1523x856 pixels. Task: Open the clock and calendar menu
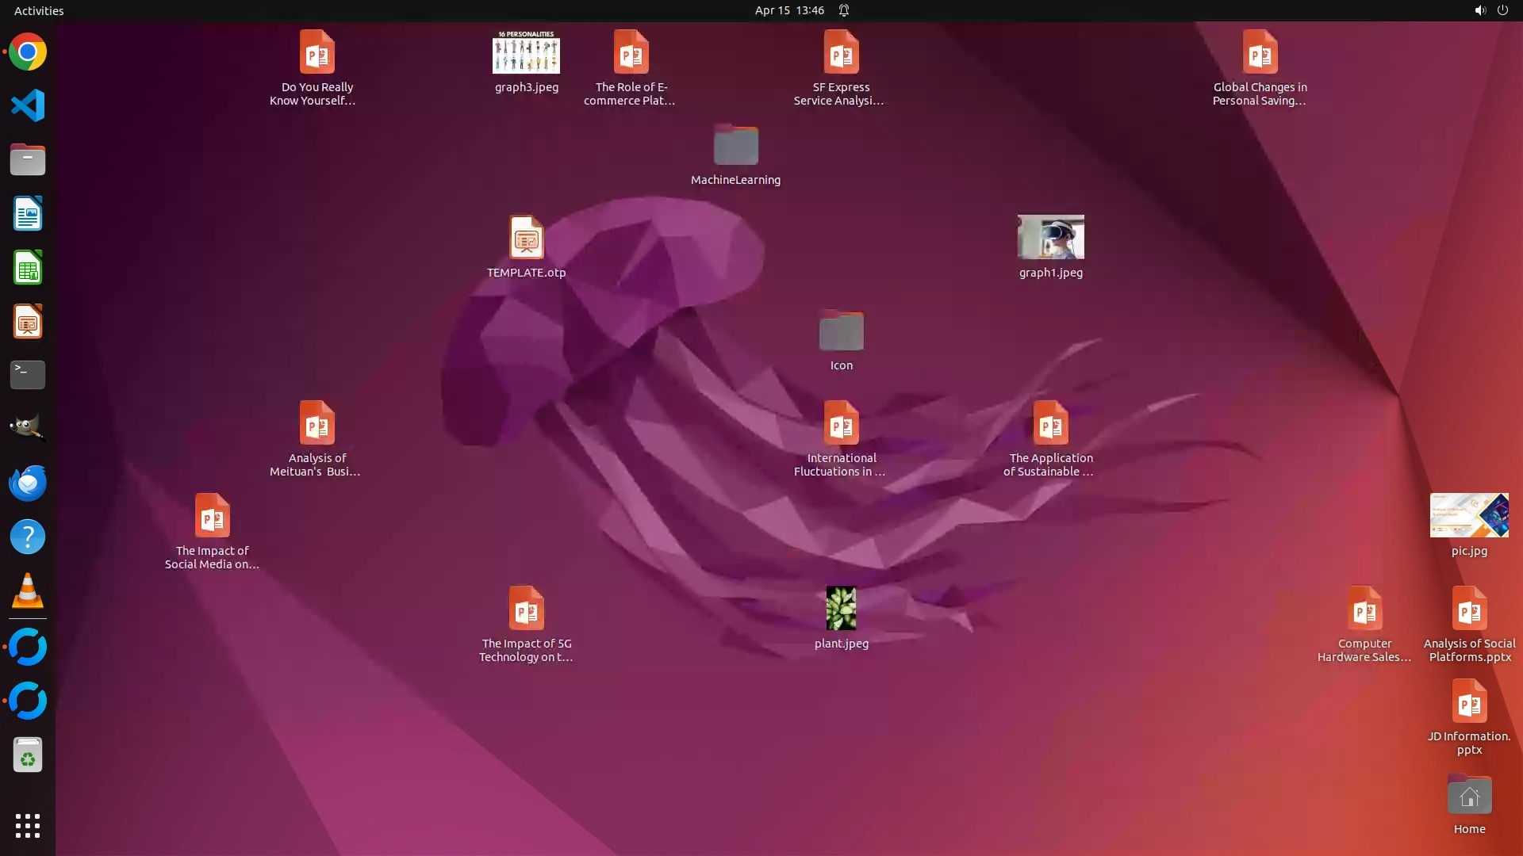pos(788,10)
